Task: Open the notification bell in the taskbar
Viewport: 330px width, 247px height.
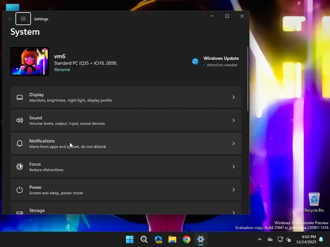Action: (321, 239)
